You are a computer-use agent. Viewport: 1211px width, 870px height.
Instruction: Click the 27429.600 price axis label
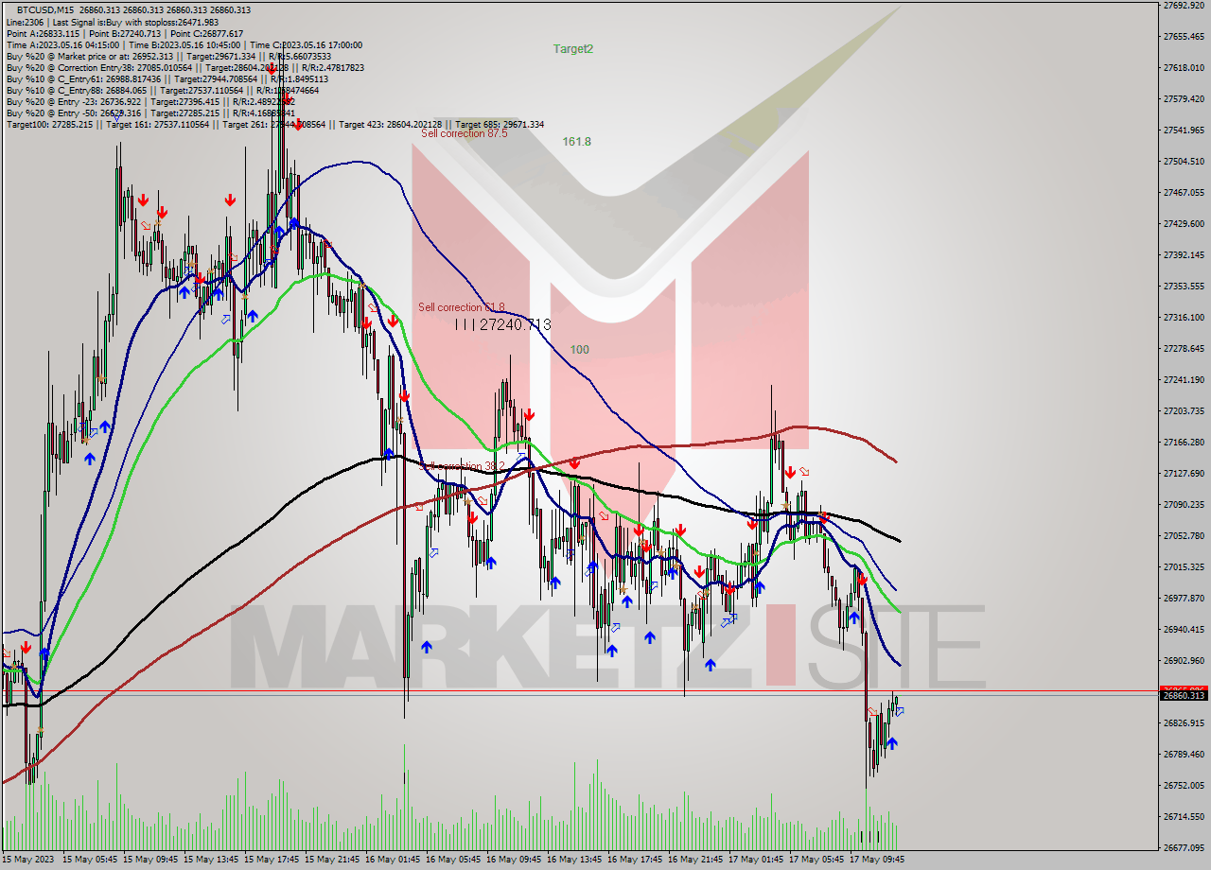1184,223
